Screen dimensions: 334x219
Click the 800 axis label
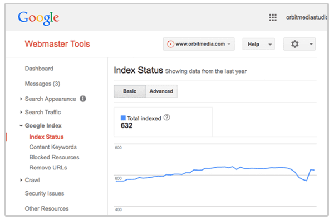click(118, 148)
